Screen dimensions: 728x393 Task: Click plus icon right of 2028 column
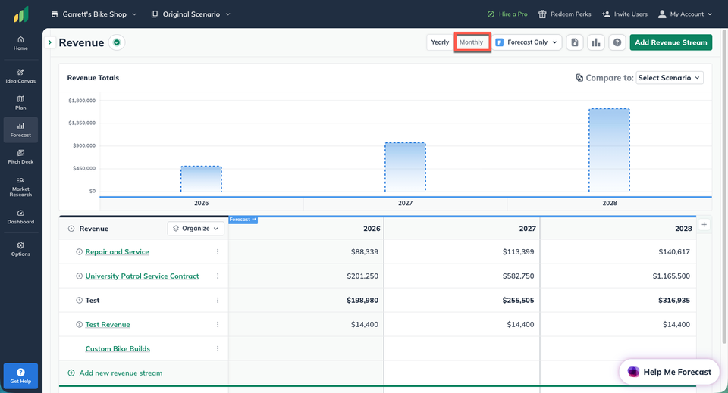(x=704, y=225)
